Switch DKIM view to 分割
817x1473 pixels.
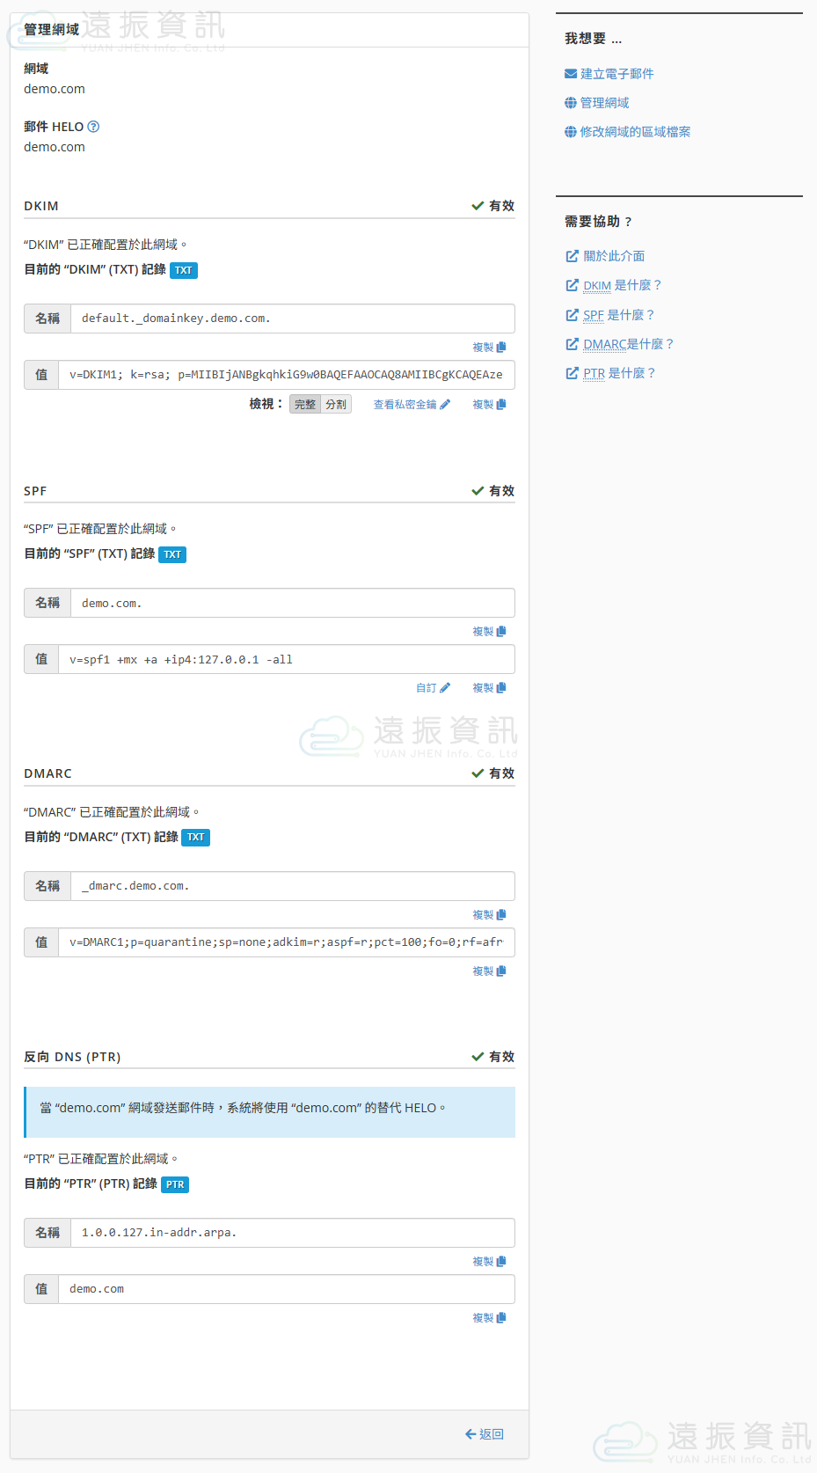(336, 405)
